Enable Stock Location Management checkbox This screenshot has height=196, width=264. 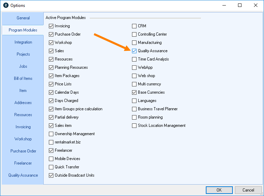[x=134, y=125]
